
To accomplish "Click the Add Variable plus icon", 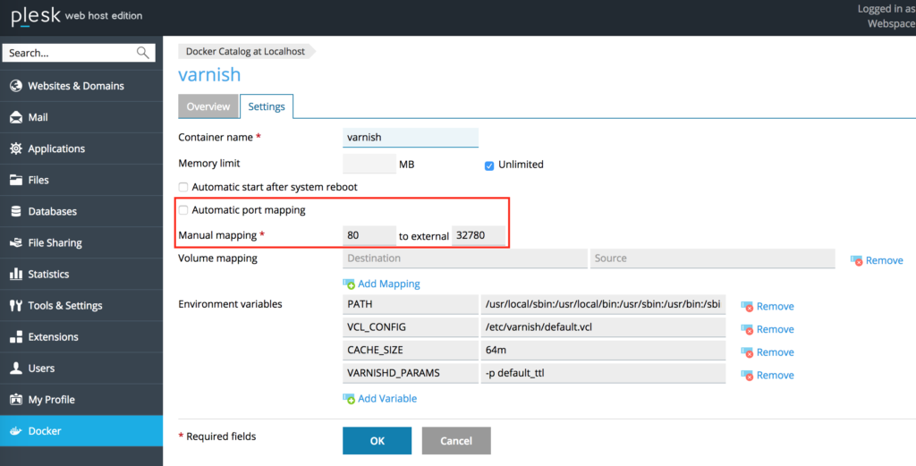I will 349,399.
